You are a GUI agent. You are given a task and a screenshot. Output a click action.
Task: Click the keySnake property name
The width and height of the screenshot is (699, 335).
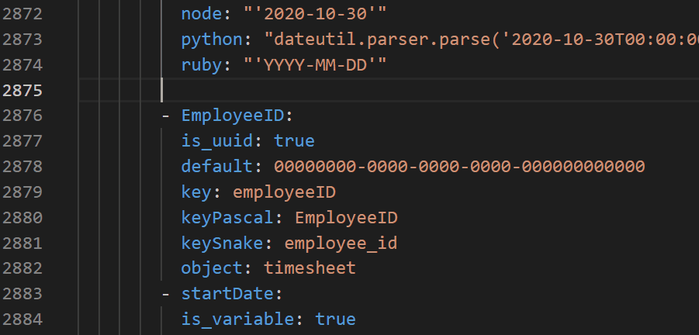[x=223, y=243]
